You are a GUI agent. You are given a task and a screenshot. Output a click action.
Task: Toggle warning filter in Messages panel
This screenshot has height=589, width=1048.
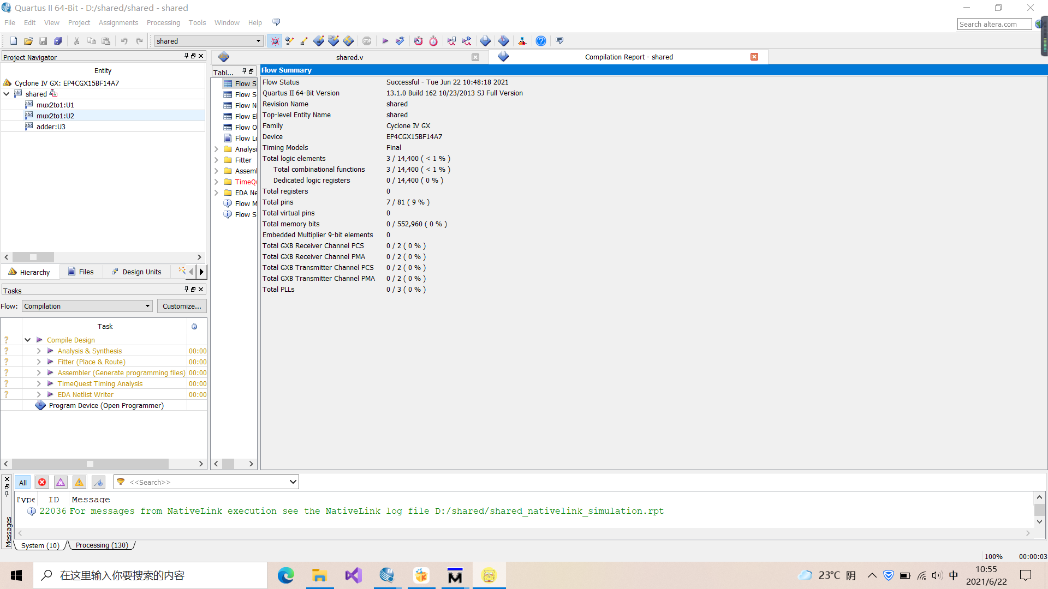point(79,482)
